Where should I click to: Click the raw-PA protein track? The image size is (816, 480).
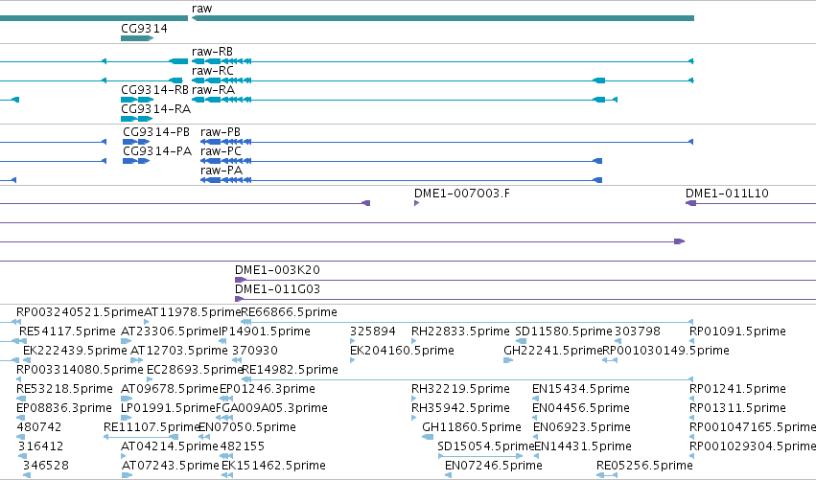click(x=401, y=180)
